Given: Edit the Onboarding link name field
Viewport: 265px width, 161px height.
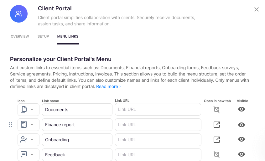Looking at the screenshot, I should pyautogui.click(x=77, y=140).
